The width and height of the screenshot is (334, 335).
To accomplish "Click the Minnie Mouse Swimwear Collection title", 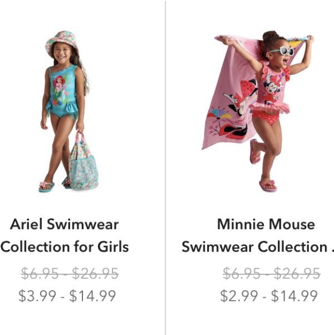I will [258, 235].
